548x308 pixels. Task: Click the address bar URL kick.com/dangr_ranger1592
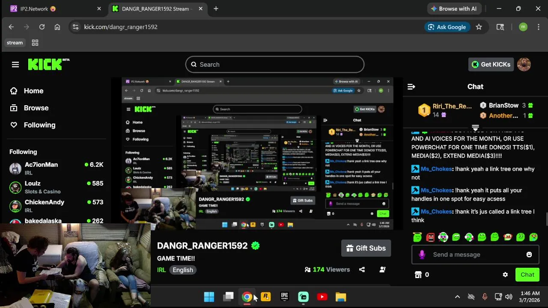(x=121, y=27)
